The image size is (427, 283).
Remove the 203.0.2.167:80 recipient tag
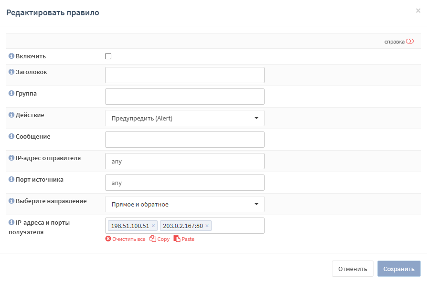pyautogui.click(x=207, y=226)
